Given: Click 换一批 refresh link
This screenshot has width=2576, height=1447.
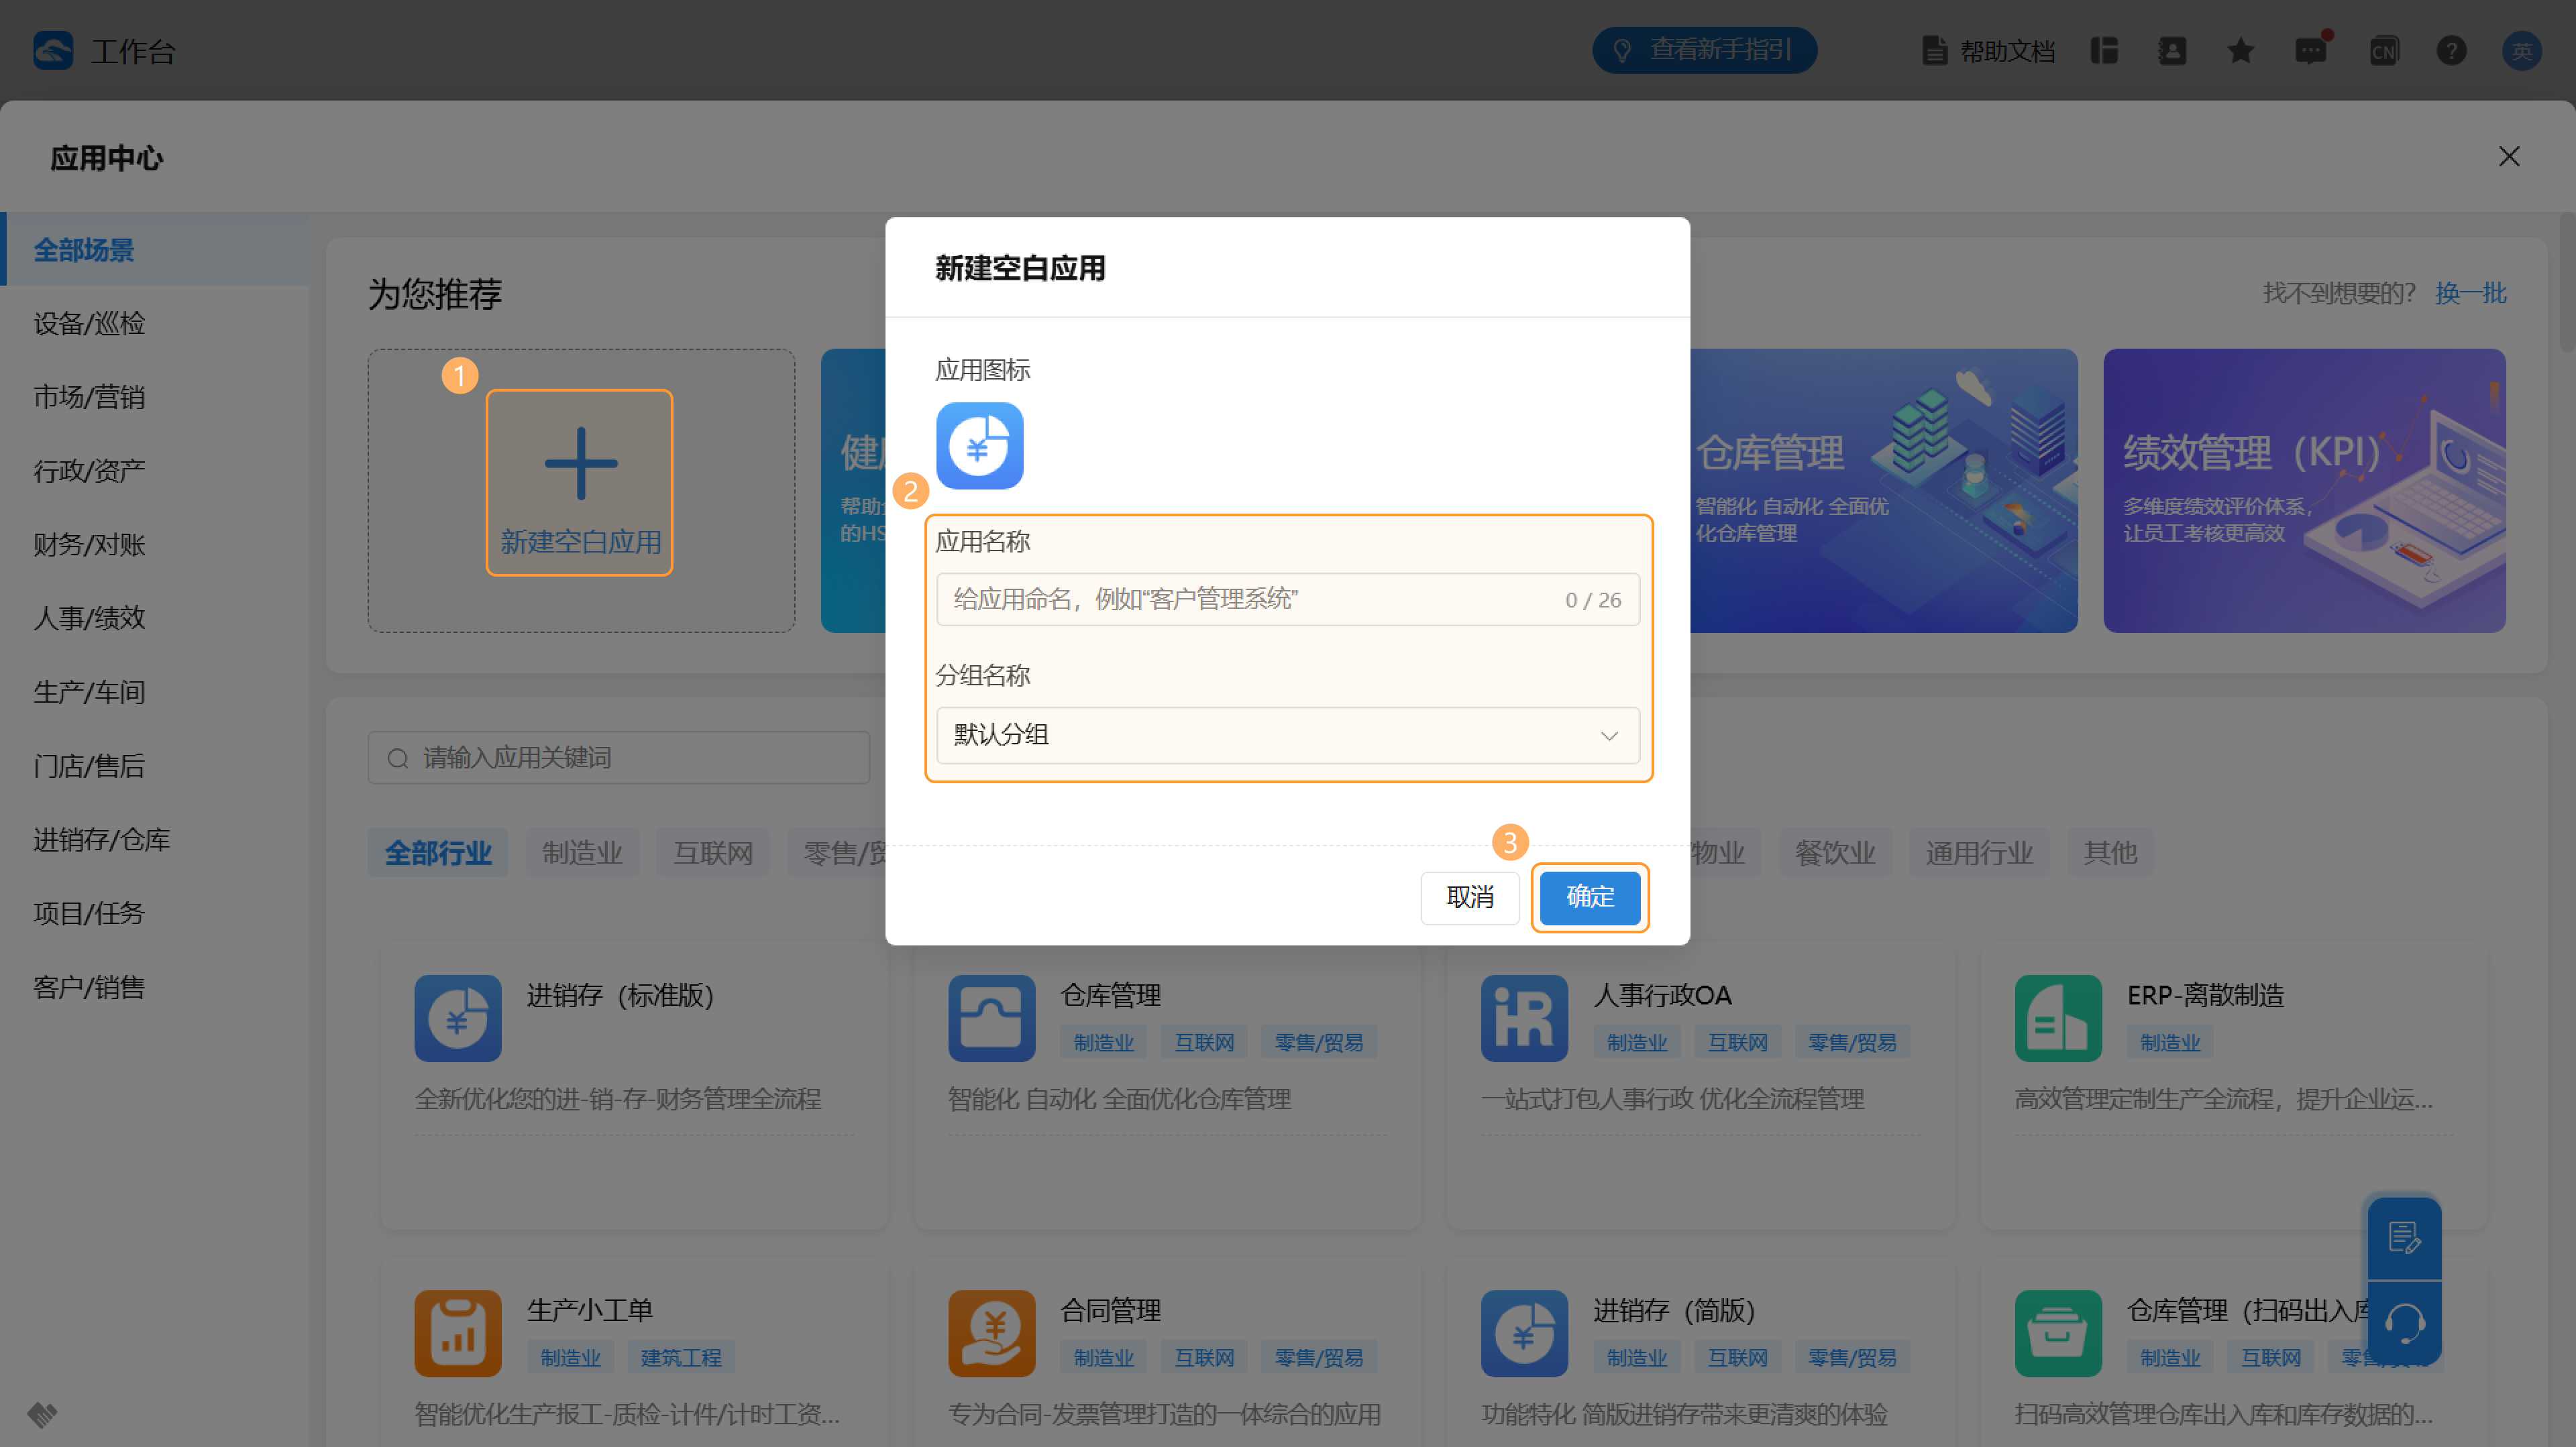Looking at the screenshot, I should click(x=2470, y=293).
